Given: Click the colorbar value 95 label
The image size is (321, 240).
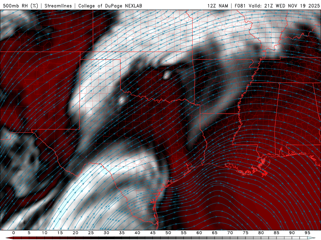Looking at the screenshot, I should coord(307,233).
